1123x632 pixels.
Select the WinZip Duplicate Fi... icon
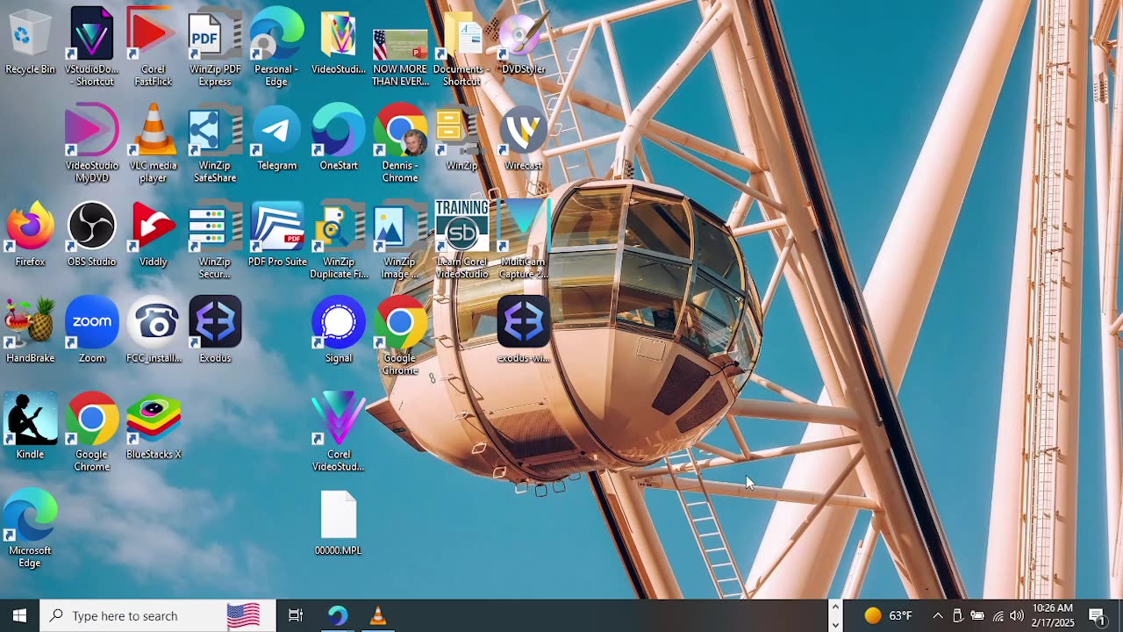(x=339, y=240)
